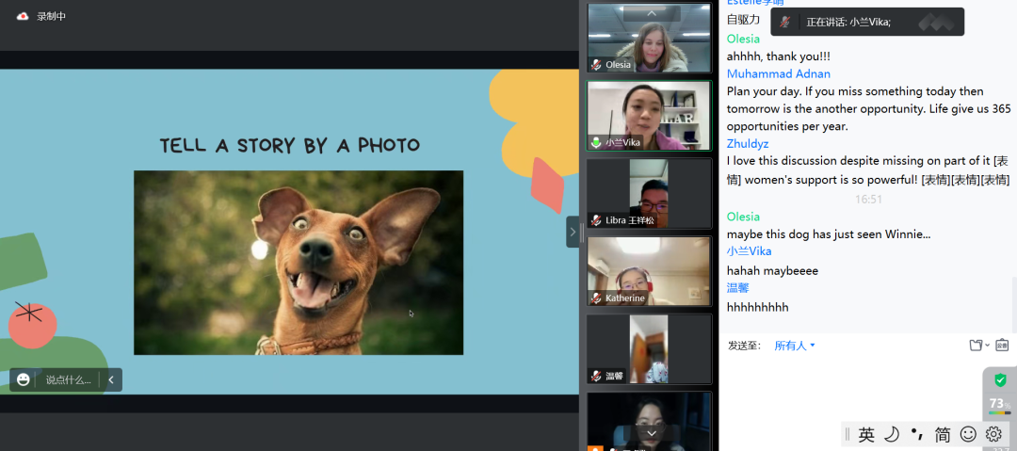1017x451 pixels.
Task: Select 小兰Vika's video thumbnail
Action: pyautogui.click(x=649, y=116)
